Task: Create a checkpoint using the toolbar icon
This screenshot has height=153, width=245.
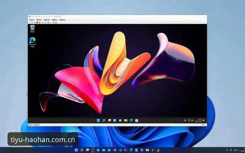Action: 48,23
